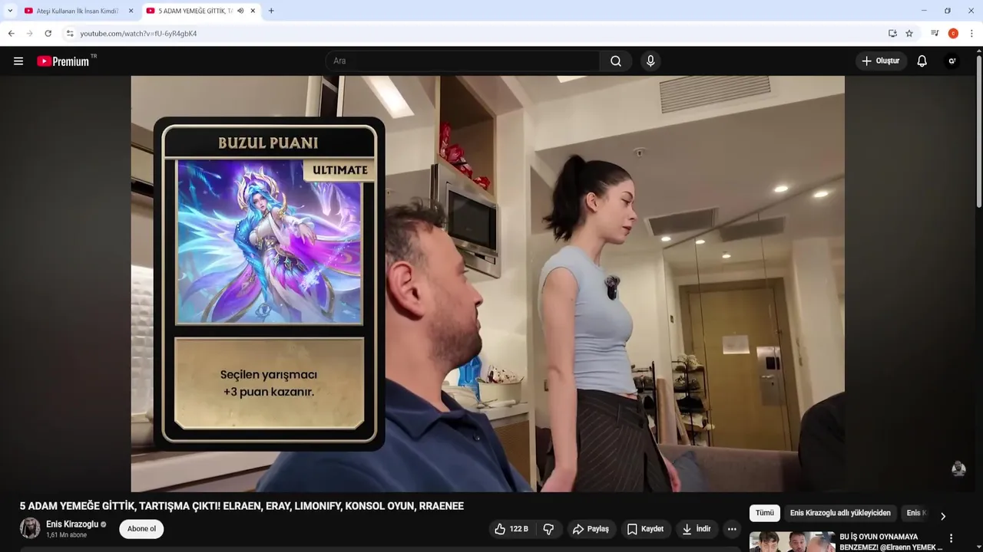Viewport: 983px width, 552px height.
Task: Open the account avatar menu
Action: (x=952, y=61)
